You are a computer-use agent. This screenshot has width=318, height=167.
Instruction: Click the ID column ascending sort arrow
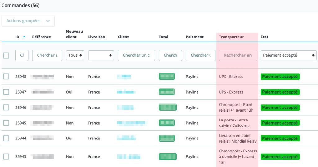click(x=24, y=37)
